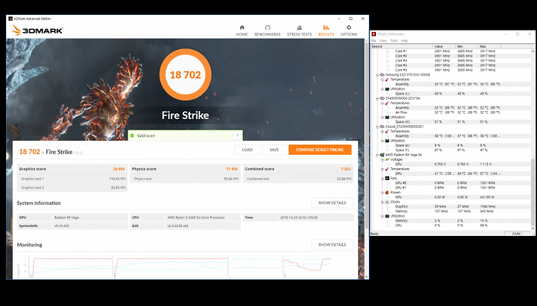Screen dimensions: 537x306
Task: Collapse the Fans group in HWMonitor
Action: tap(382, 179)
